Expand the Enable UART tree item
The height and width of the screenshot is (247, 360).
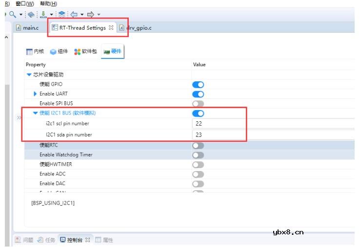35,94
